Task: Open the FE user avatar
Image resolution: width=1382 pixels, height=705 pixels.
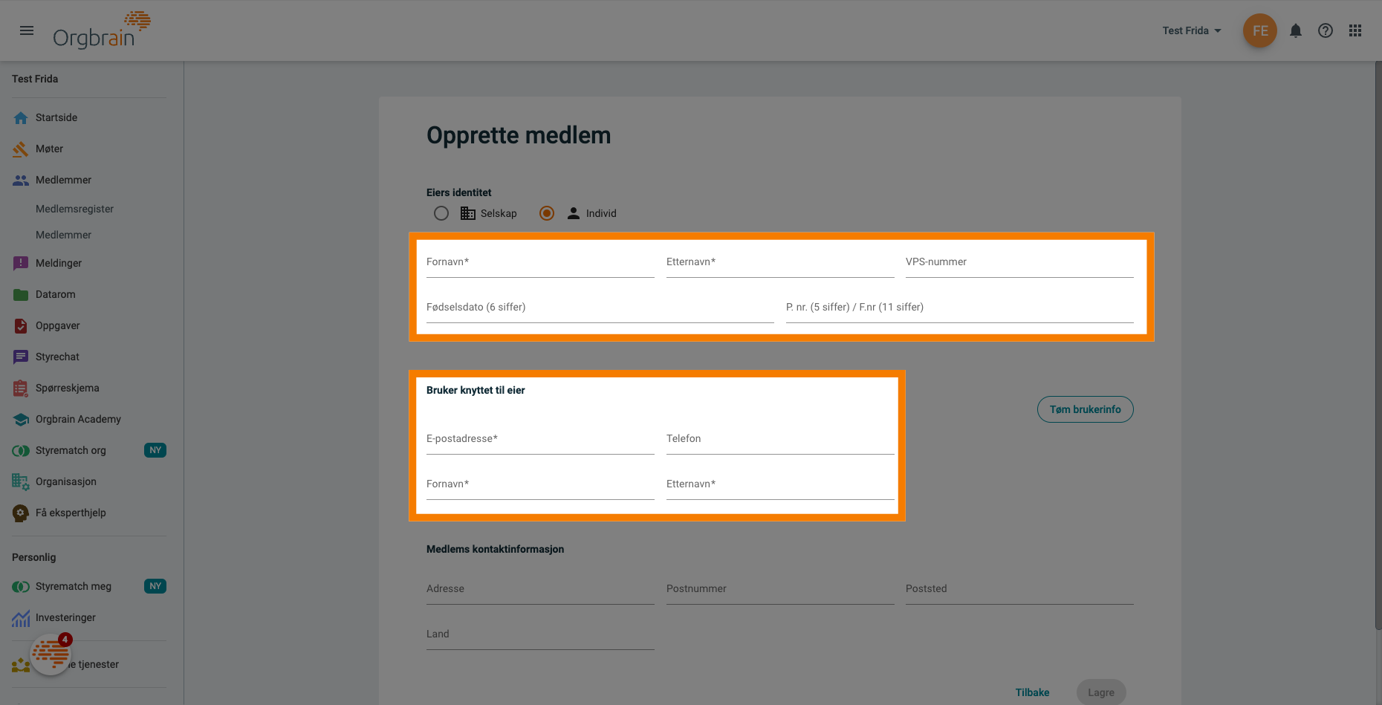Action: [1260, 30]
